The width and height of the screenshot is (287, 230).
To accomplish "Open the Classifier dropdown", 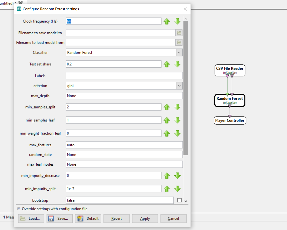I will 179,53.
